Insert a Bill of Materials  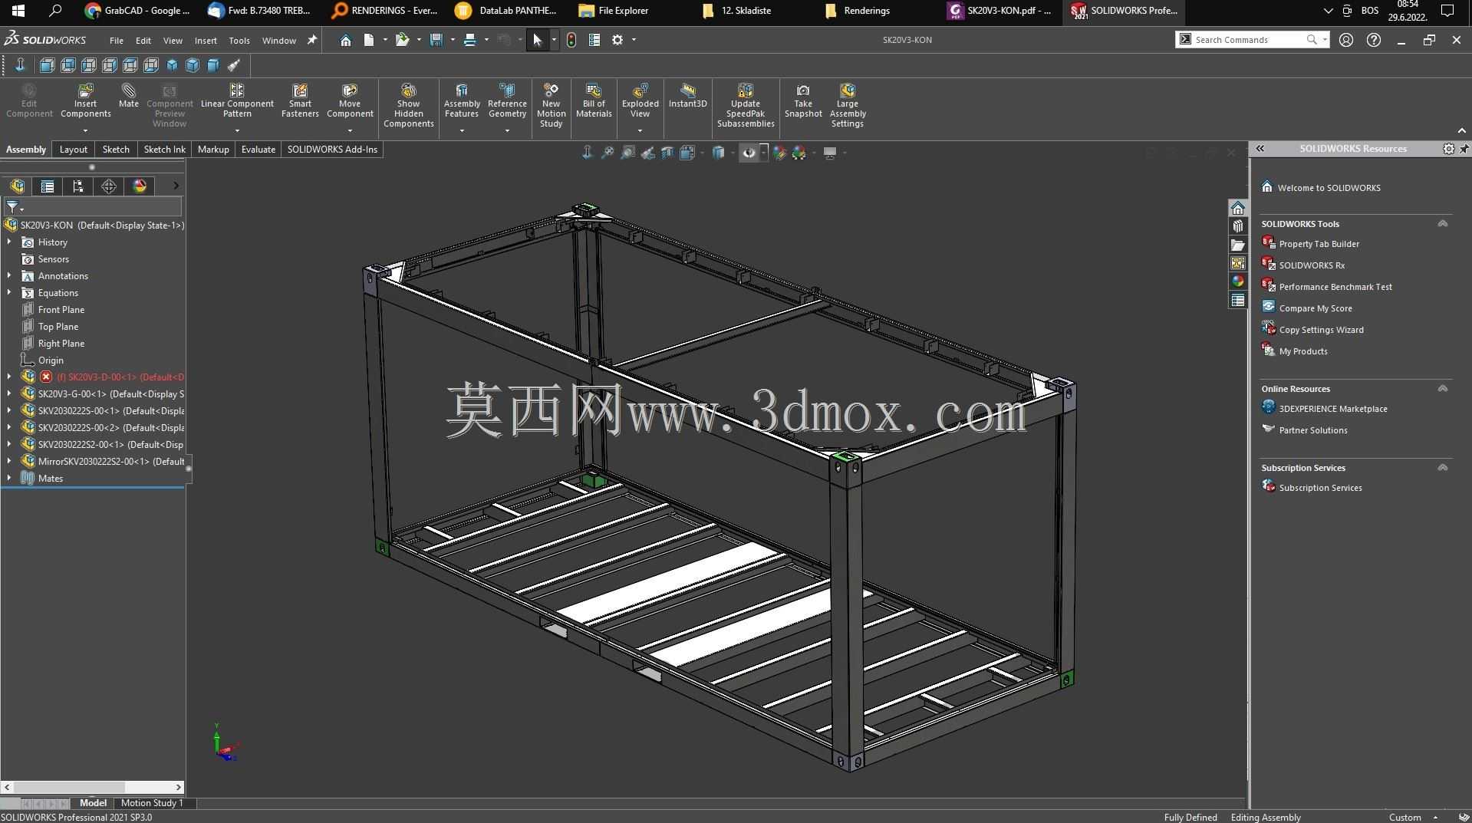tap(594, 100)
